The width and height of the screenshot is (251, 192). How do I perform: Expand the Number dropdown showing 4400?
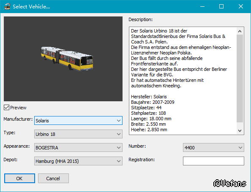[x=213, y=147]
